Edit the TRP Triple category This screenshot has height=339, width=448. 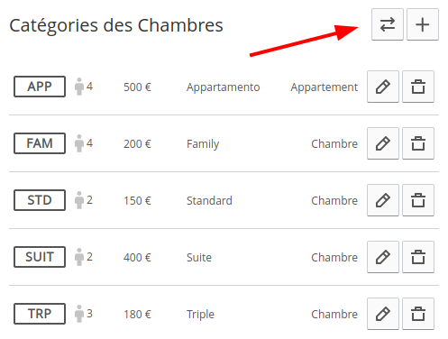(383, 314)
